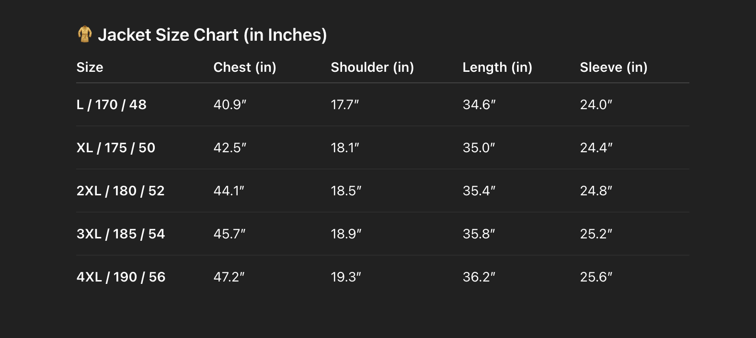Select the XL / 175 / 50 row label

115,147
